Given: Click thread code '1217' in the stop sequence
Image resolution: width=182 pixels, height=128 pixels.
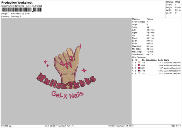Looking at the screenshot, I should (x=160, y=62).
